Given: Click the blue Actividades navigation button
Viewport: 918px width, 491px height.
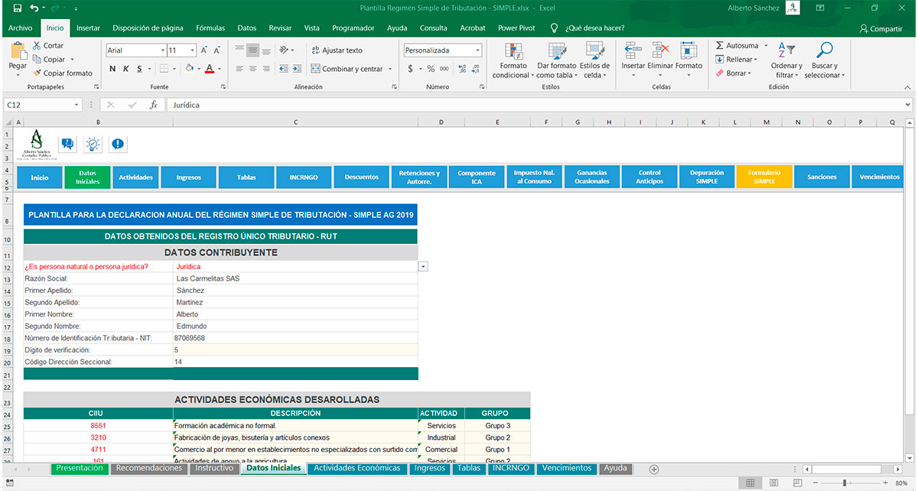Looking at the screenshot, I should tap(135, 177).
